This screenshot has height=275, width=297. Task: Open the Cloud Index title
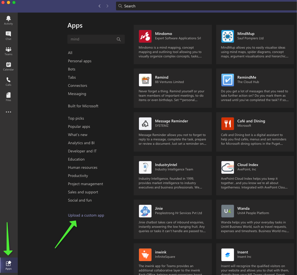coord(248,165)
